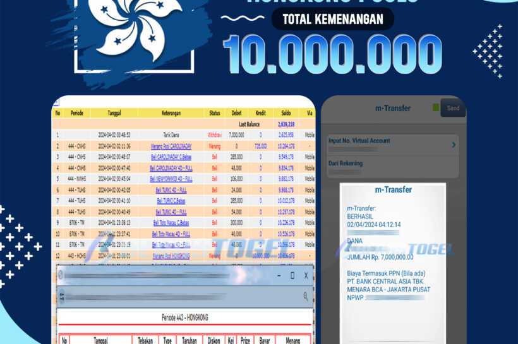The image size is (518, 344).
Task: Open Beli Toto Macau C.Bebas link
Action: 171,223
